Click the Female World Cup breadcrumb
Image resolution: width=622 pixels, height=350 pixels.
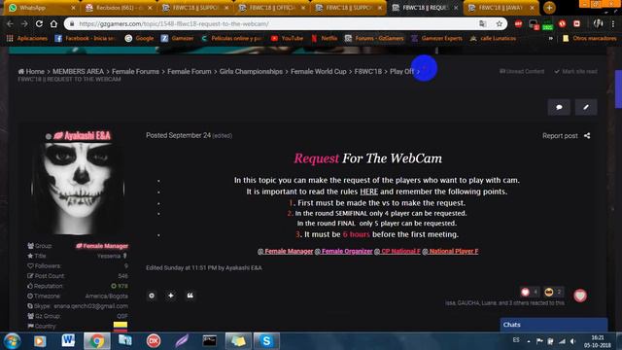(x=319, y=71)
